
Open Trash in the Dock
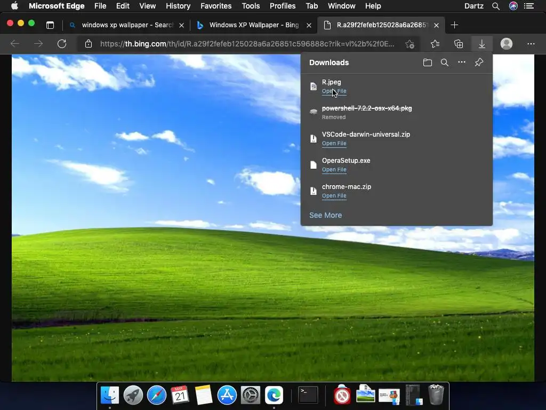pyautogui.click(x=436, y=395)
